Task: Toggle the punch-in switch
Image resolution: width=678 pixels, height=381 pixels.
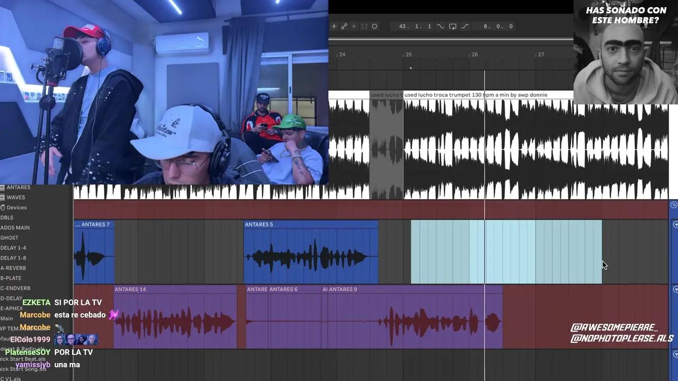Action: tap(440, 26)
